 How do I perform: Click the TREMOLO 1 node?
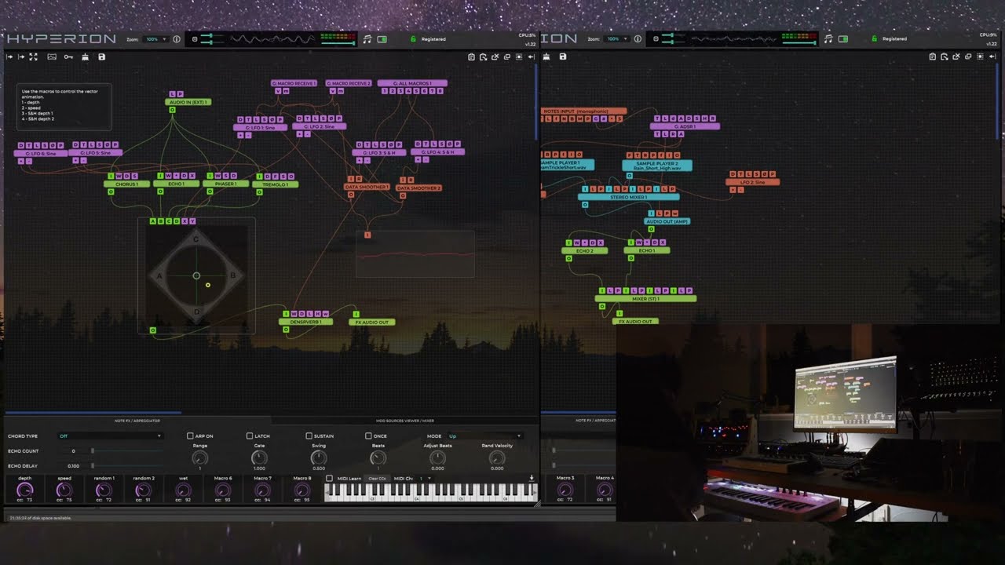point(276,184)
